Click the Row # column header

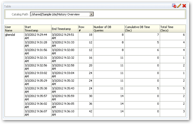pyautogui.click(x=86, y=29)
